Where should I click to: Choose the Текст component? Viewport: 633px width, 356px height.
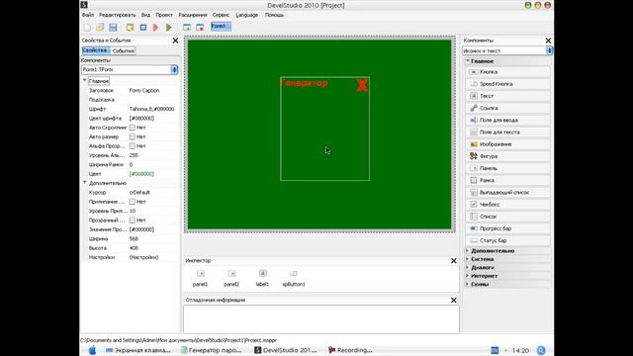coord(507,96)
